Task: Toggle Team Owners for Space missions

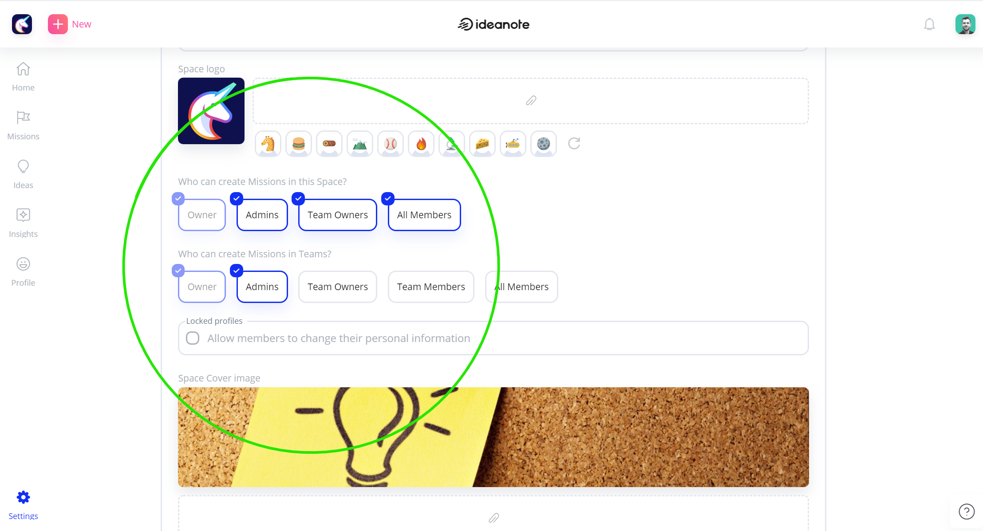Action: [x=338, y=215]
